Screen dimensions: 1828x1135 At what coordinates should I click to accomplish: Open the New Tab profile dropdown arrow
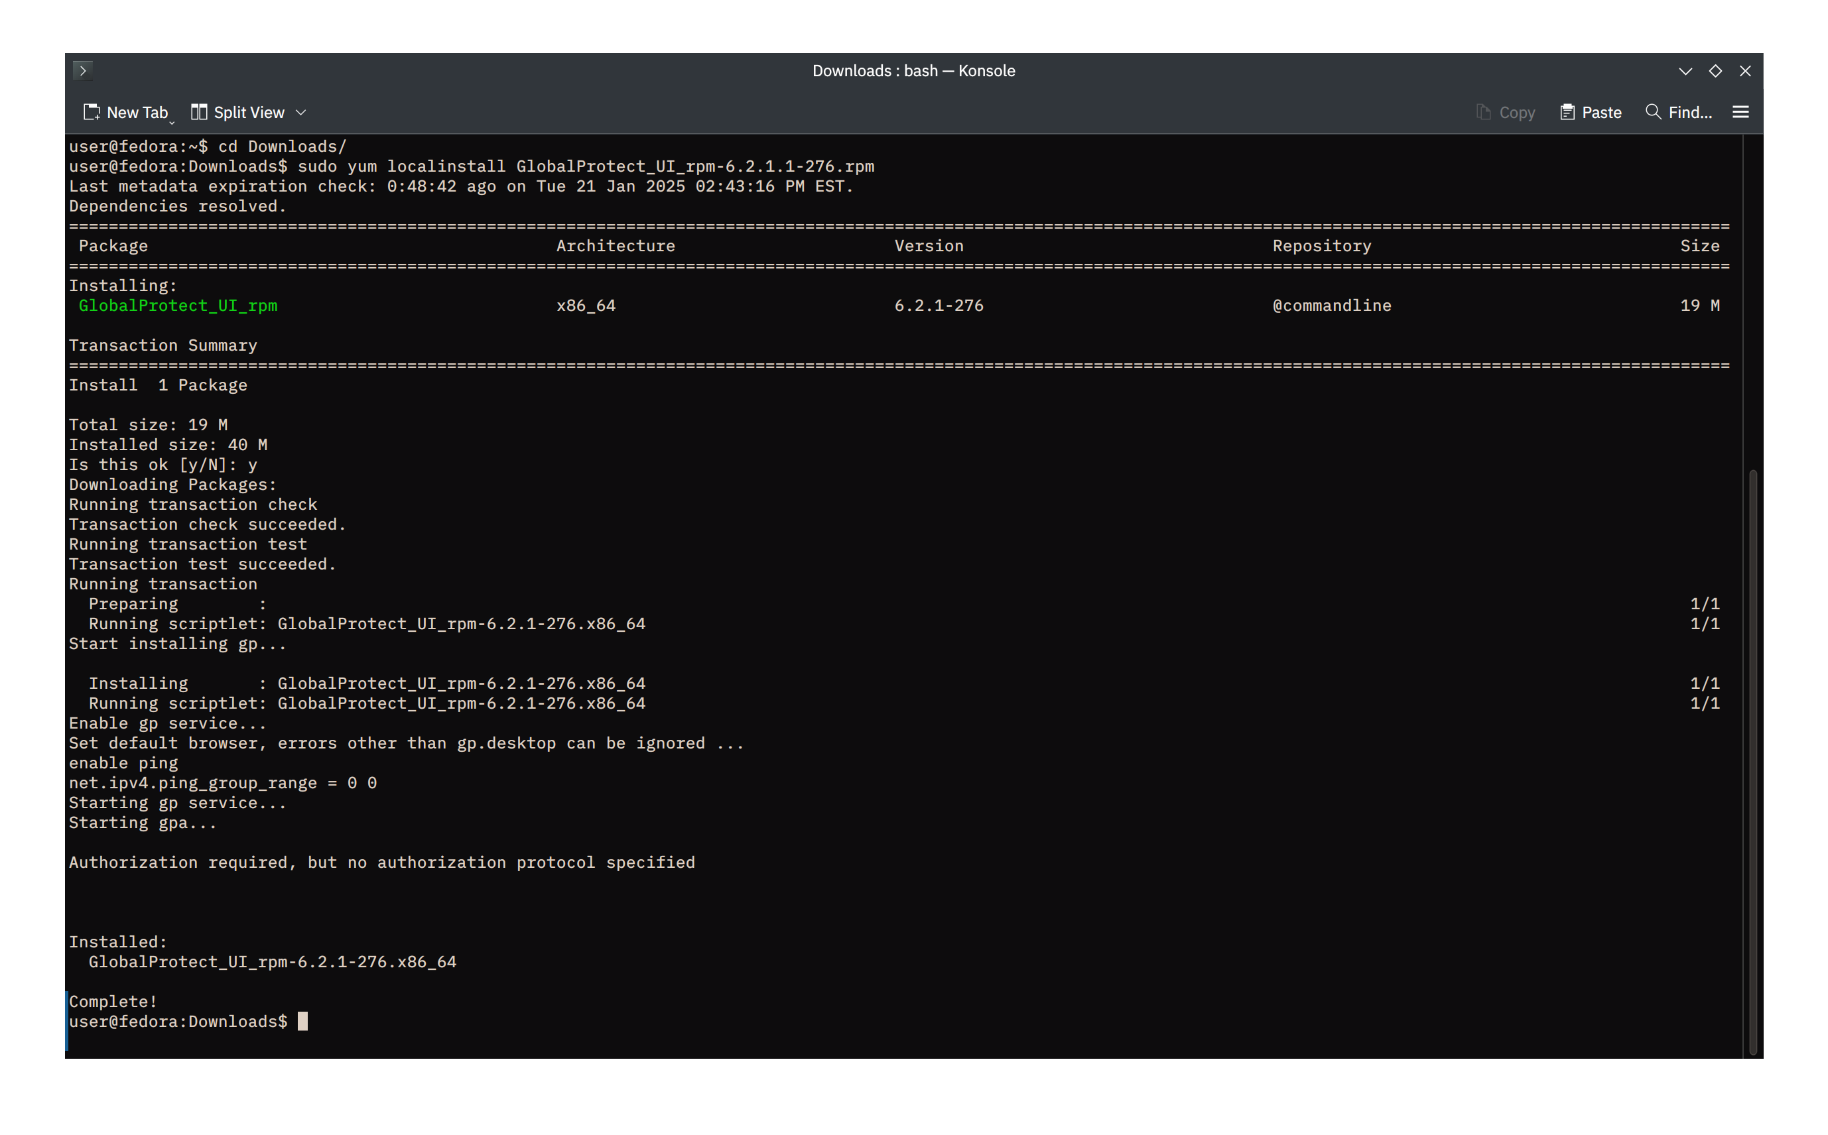coord(172,121)
